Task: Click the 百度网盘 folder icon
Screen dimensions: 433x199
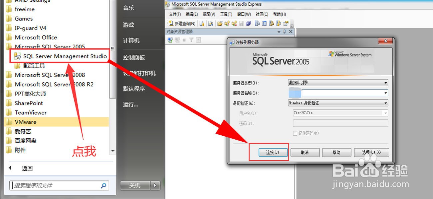Action: 9,141
